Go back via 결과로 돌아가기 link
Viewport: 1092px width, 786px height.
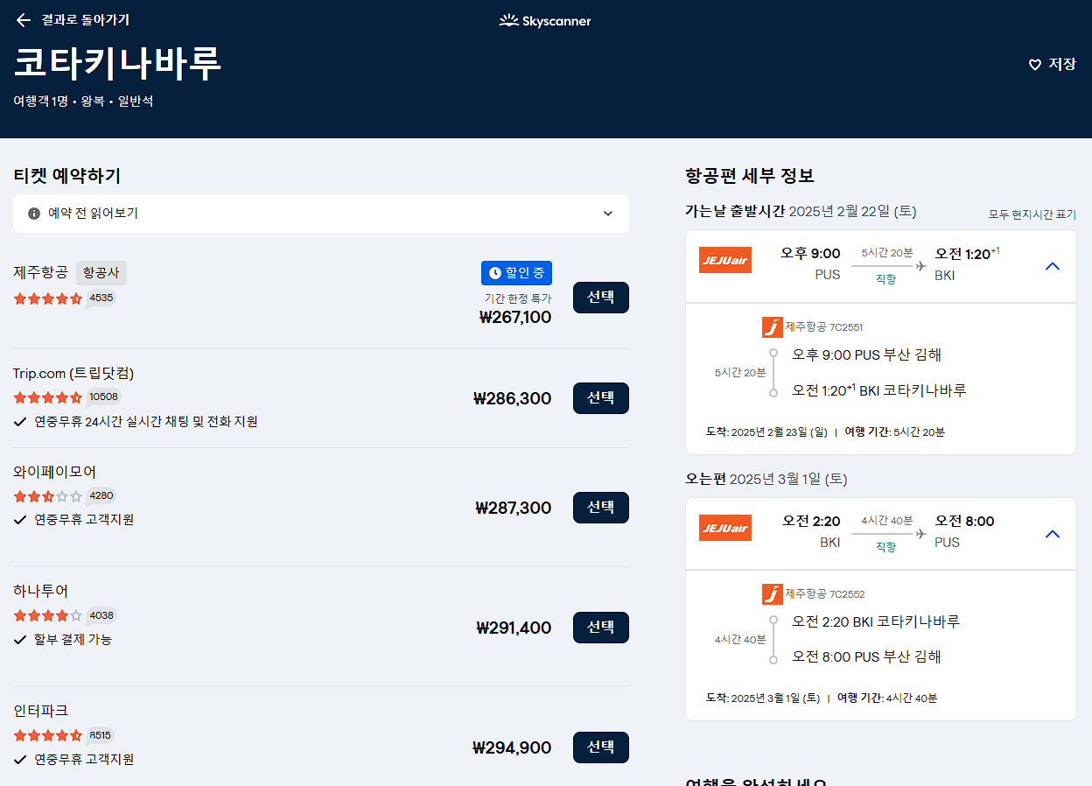click(86, 20)
